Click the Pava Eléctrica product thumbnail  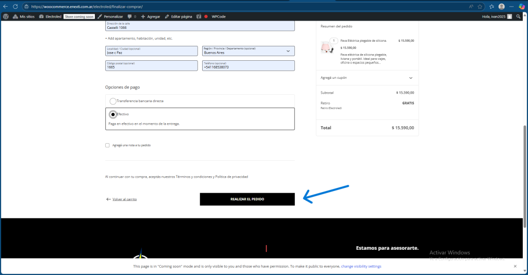point(327,47)
